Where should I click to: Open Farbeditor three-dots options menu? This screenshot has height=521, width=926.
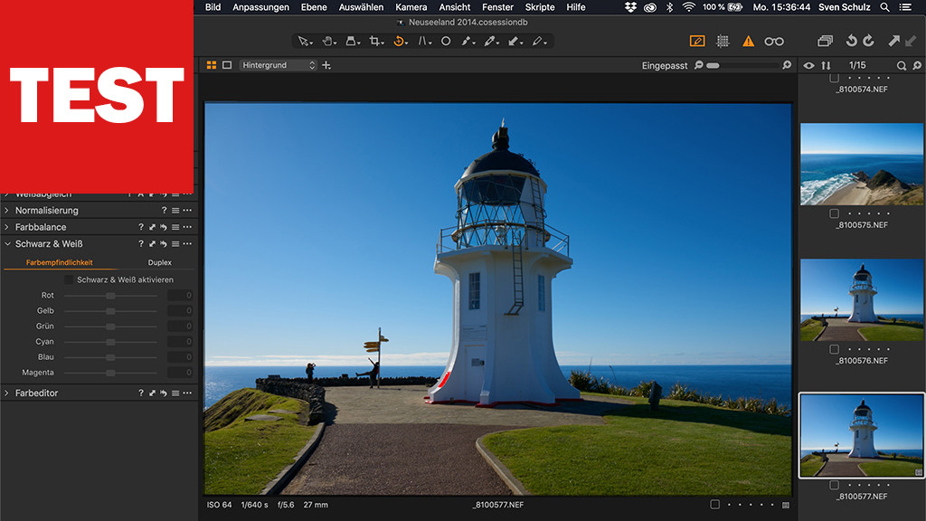click(x=187, y=393)
